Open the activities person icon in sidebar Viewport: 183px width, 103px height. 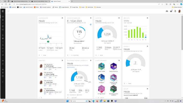(3, 35)
